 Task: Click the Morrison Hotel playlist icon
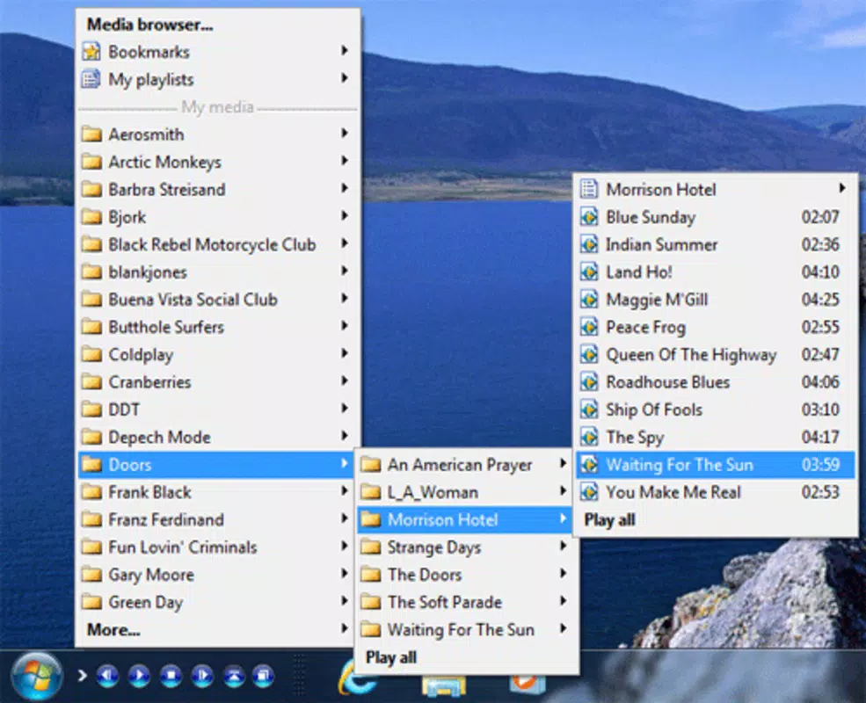(x=589, y=189)
